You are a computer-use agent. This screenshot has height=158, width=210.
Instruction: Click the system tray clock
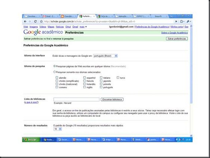tap(188, 140)
